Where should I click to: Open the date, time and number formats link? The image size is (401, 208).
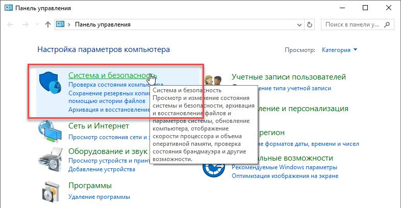(309, 144)
